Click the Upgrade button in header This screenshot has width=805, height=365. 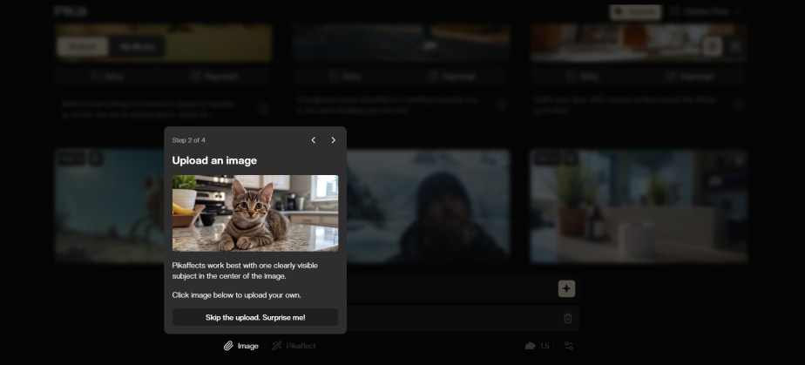pos(636,12)
